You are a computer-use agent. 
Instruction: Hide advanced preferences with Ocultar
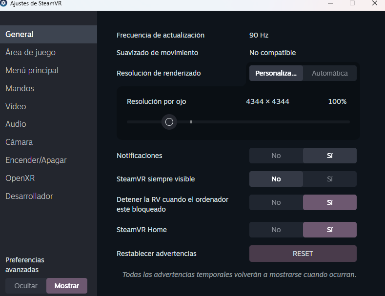coord(26,286)
